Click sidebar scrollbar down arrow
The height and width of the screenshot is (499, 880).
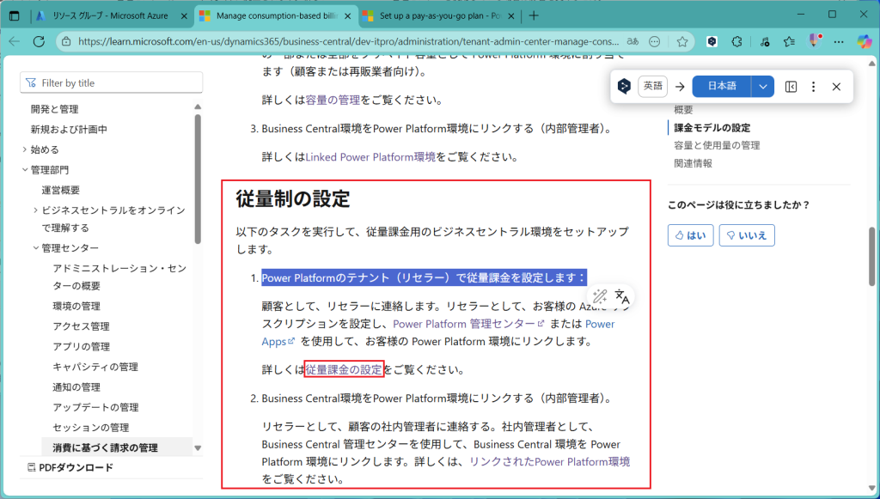click(198, 448)
